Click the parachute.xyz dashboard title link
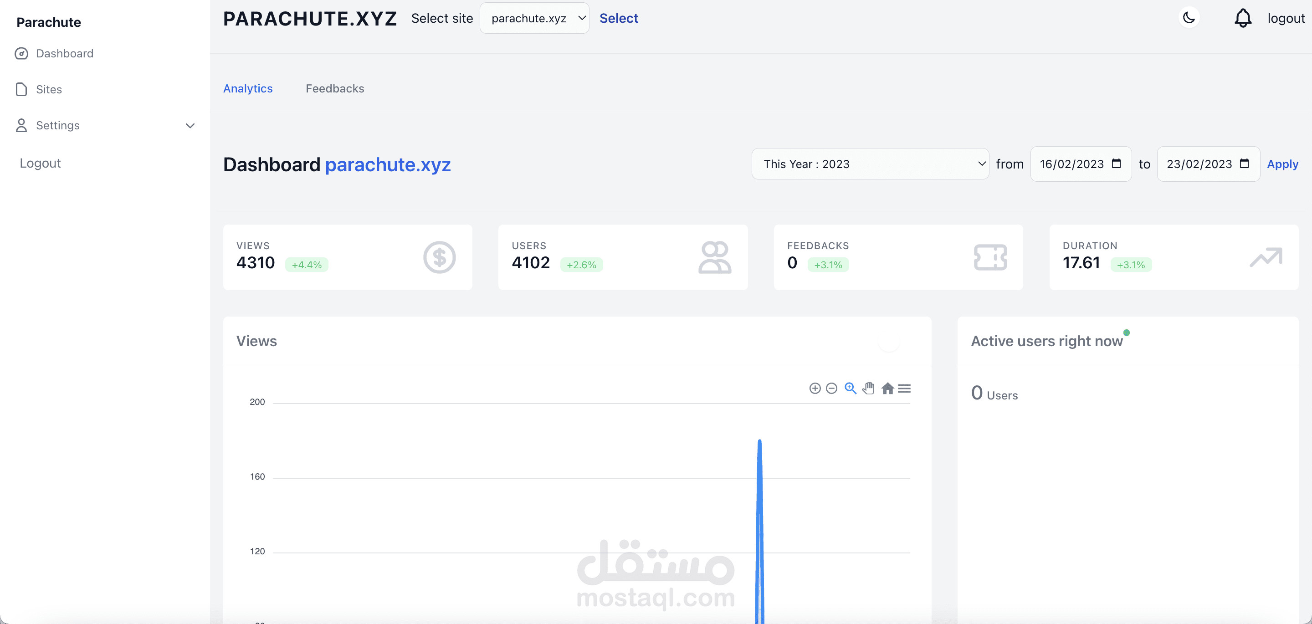Screen dimensions: 1312x624 [388, 164]
